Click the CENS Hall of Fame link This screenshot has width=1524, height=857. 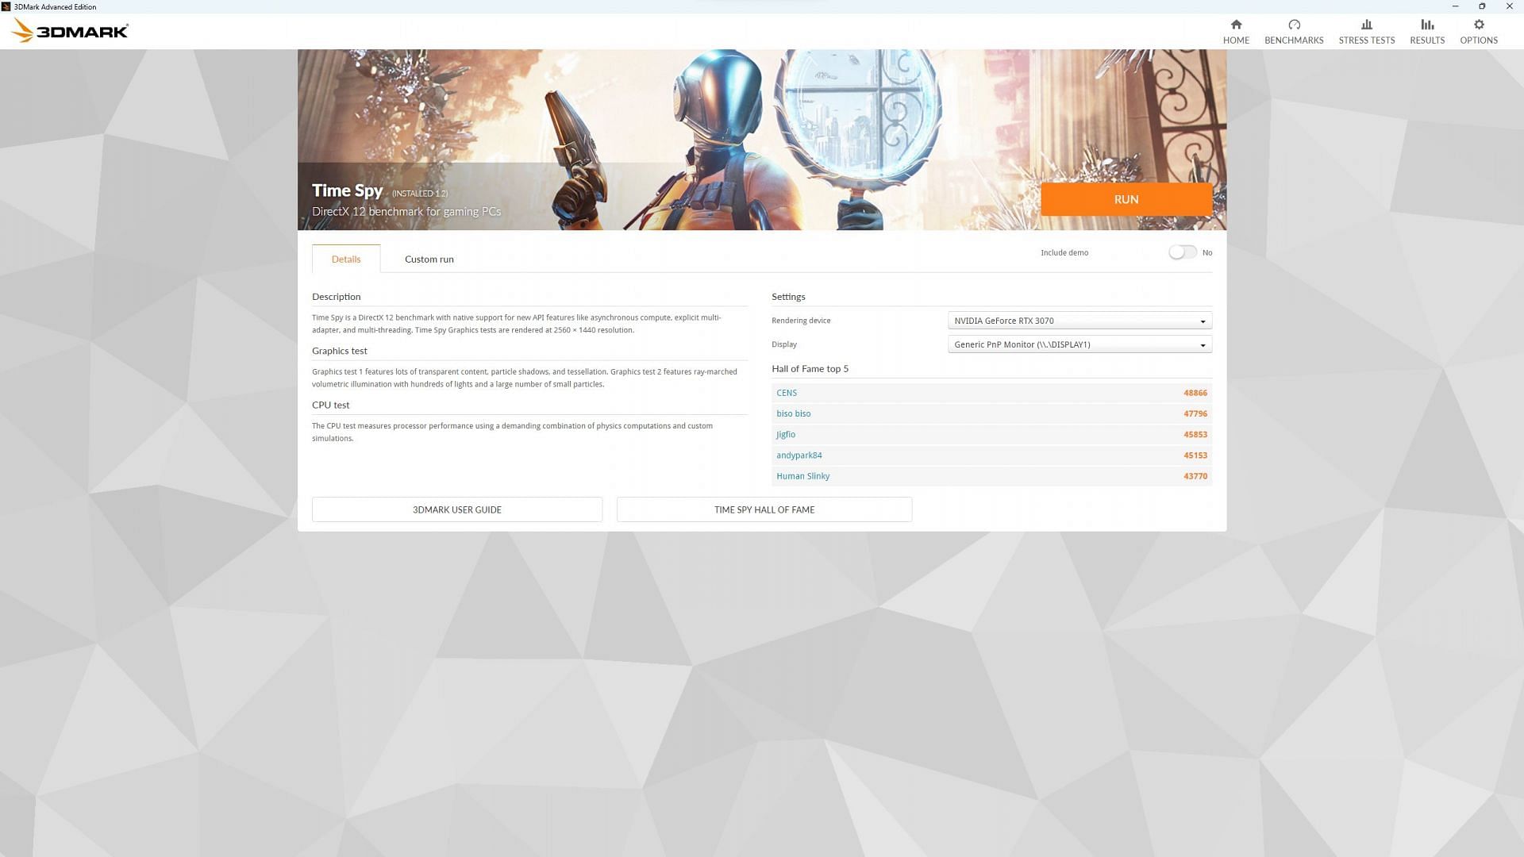785,391
